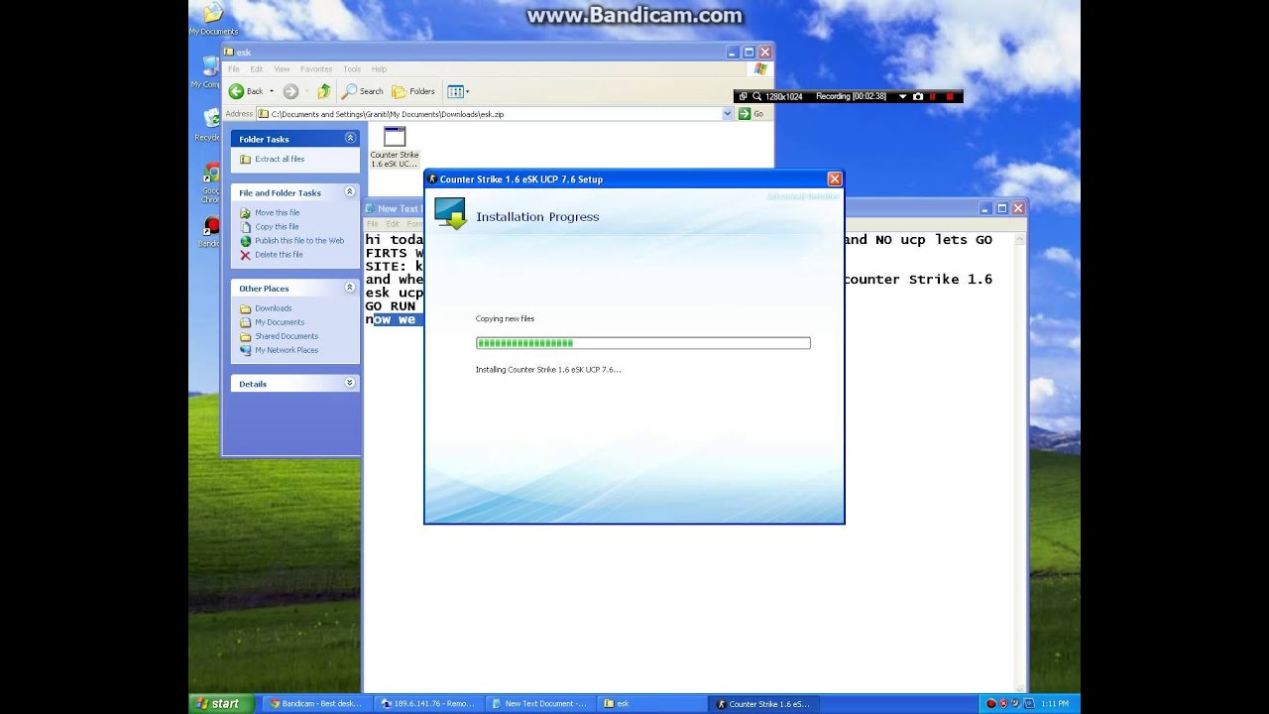1269x714 pixels.
Task: Click the Bandicam desktop icon
Action: (x=210, y=232)
